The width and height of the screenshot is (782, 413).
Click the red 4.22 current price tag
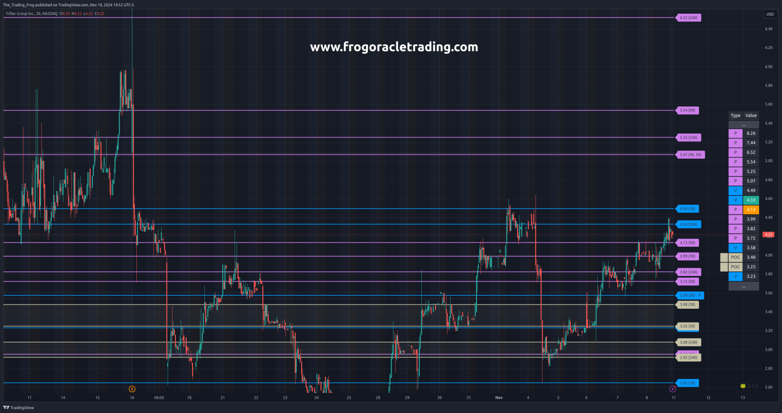click(x=768, y=235)
